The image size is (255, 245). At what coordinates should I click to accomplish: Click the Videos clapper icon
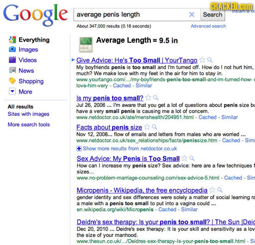pyautogui.click(x=13, y=60)
